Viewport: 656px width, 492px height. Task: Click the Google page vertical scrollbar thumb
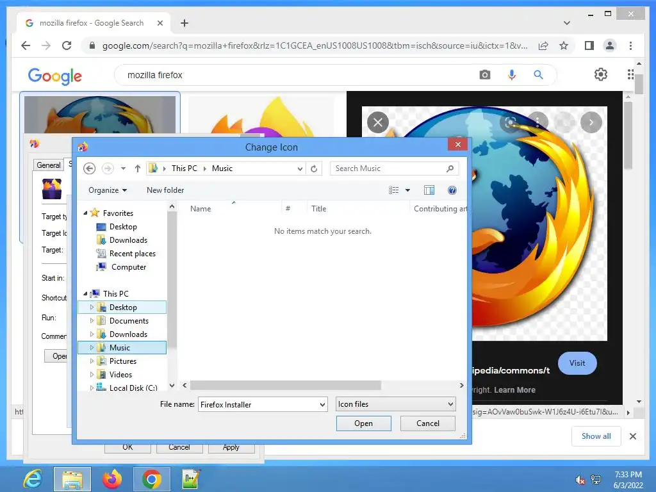[639, 83]
